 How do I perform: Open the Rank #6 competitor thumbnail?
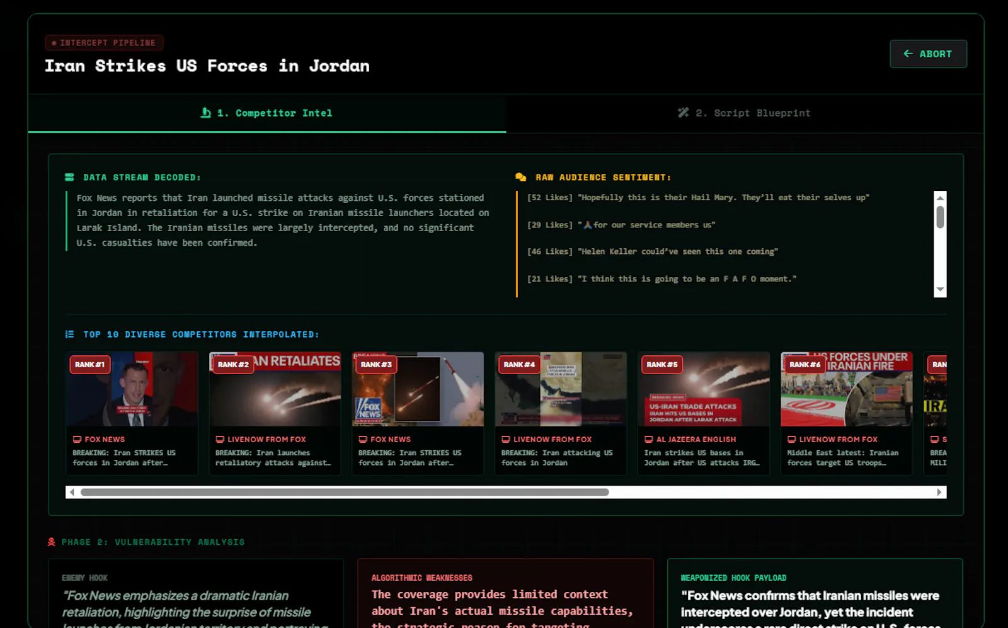(x=847, y=389)
